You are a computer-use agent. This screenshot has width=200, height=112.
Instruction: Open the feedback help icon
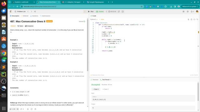(x=35, y=109)
